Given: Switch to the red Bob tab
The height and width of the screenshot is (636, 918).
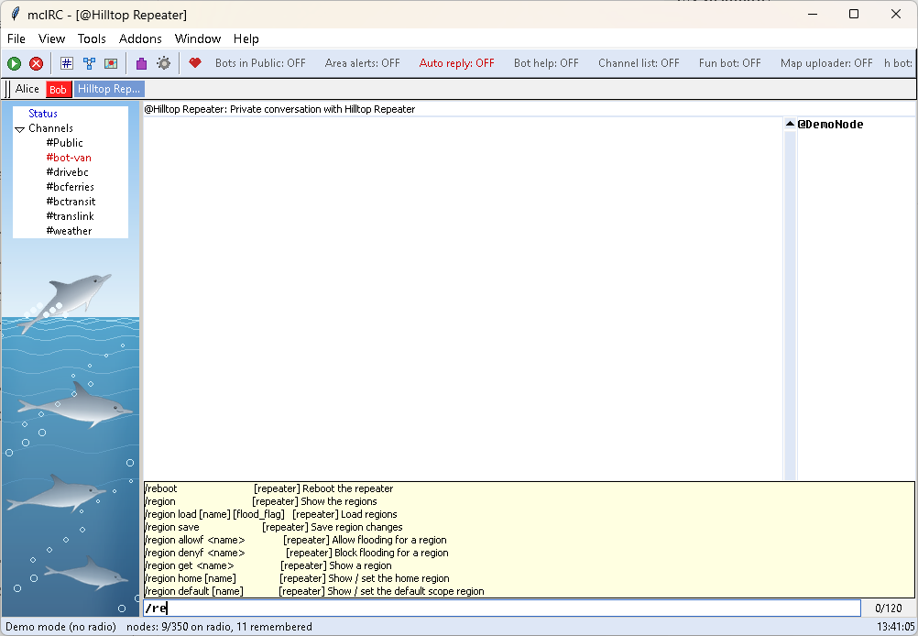Looking at the screenshot, I should click(x=58, y=89).
